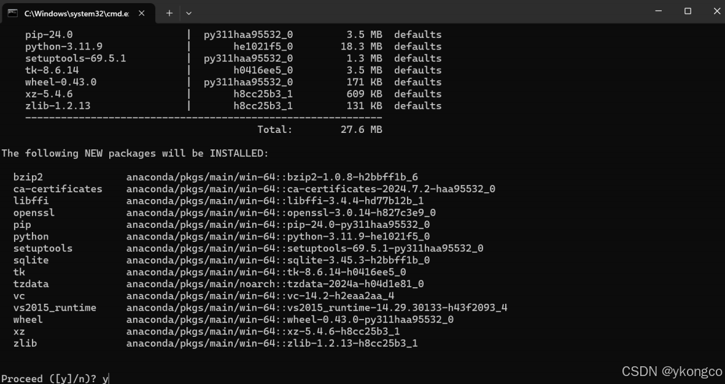725x384 pixels.
Task: Click the C:\Windows\system32 tab label
Action: tap(74, 12)
